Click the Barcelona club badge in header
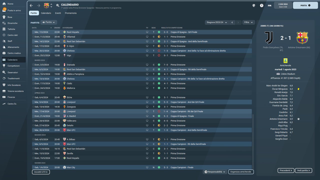Screen dimensions: 320x180 [x=46, y=5]
